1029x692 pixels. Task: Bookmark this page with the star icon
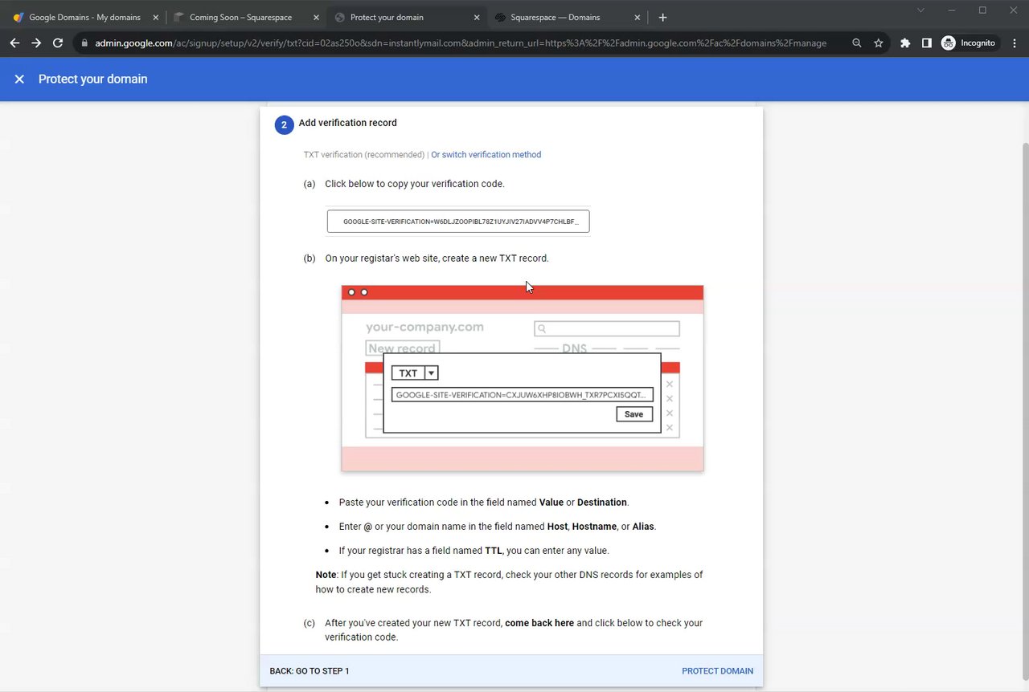point(879,43)
